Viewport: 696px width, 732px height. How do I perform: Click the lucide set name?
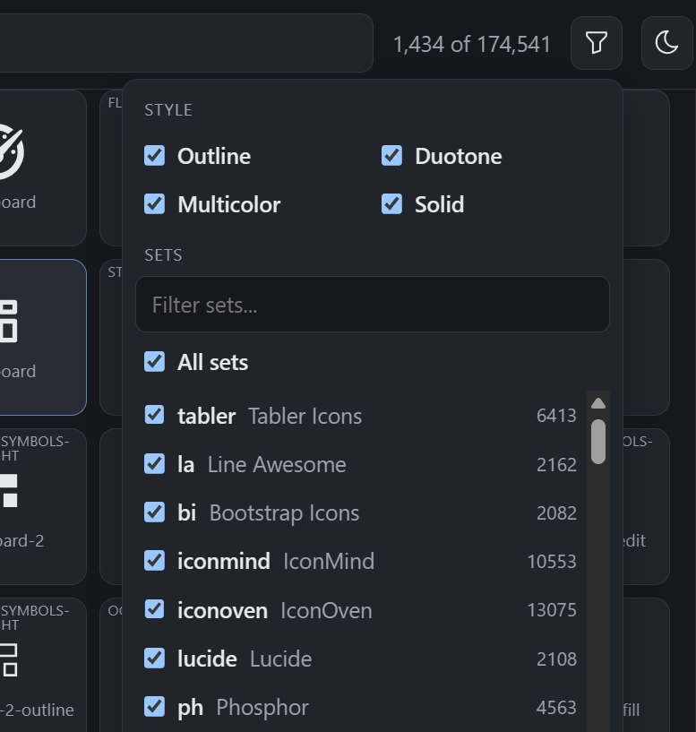point(207,659)
